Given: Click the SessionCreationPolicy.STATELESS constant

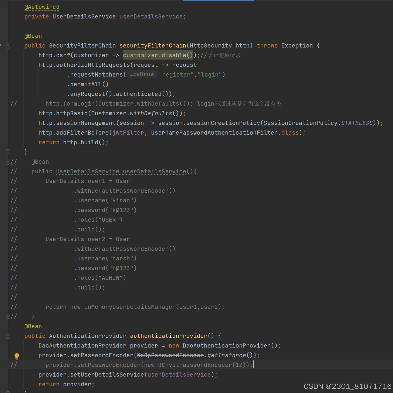Looking at the screenshot, I should coord(357,123).
